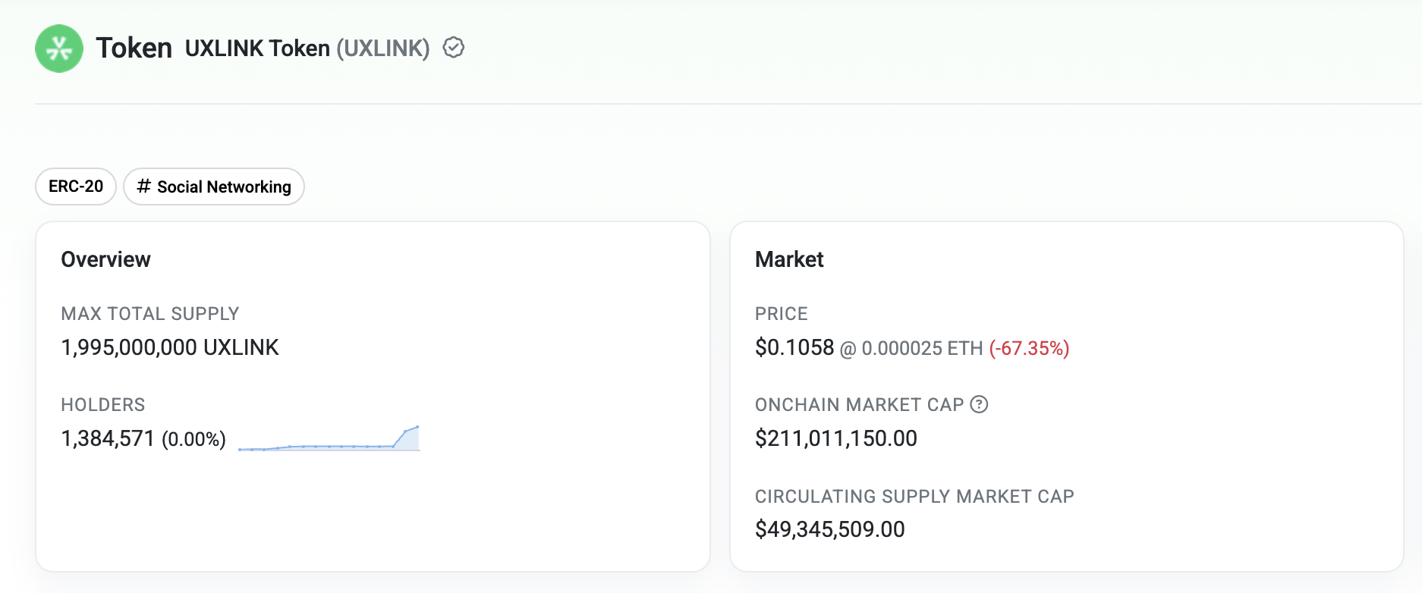The width and height of the screenshot is (1422, 593).
Task: Click the UXLINK Token (UXLINK) title
Action: 307,49
